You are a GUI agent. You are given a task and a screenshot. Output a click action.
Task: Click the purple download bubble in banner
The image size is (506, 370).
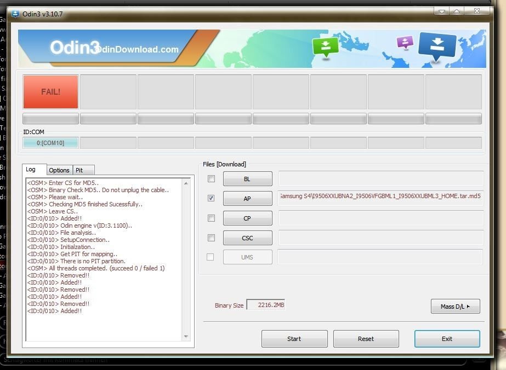point(405,42)
